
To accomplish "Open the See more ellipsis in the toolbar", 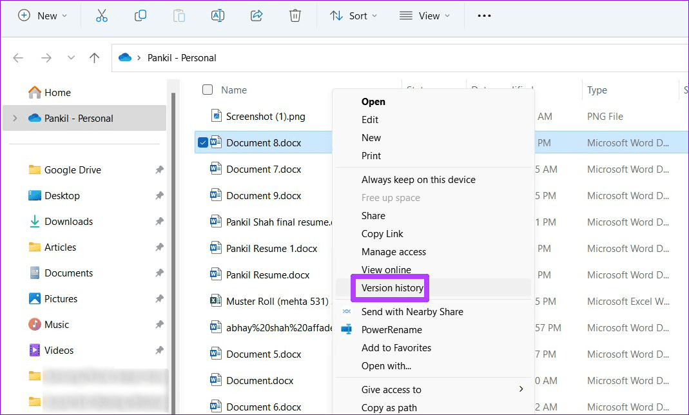I will point(484,15).
